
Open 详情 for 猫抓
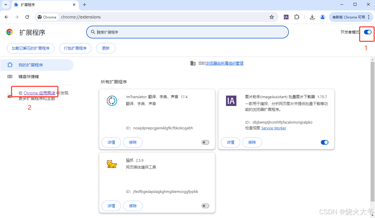tap(111, 206)
